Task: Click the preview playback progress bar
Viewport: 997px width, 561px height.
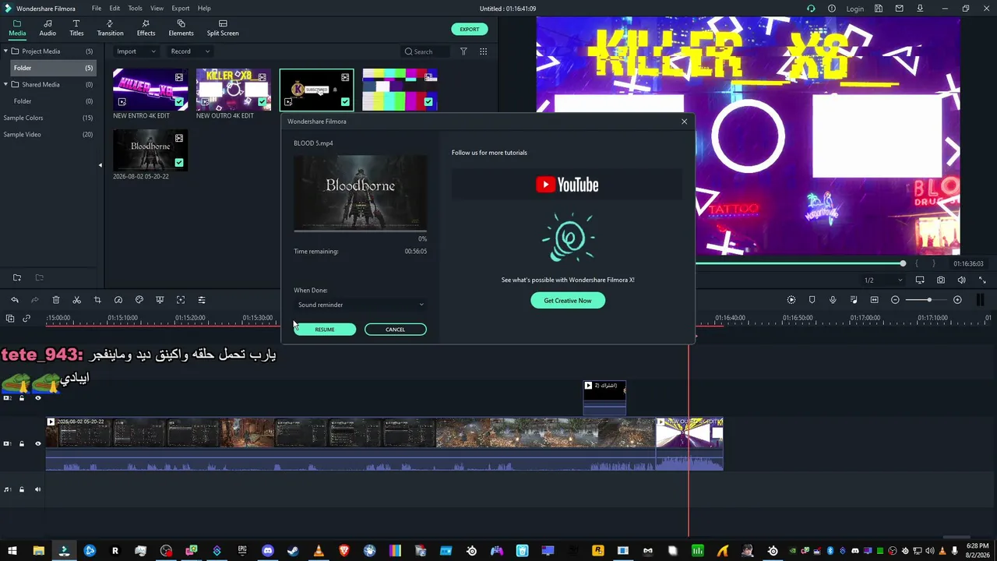Action: 798,263
